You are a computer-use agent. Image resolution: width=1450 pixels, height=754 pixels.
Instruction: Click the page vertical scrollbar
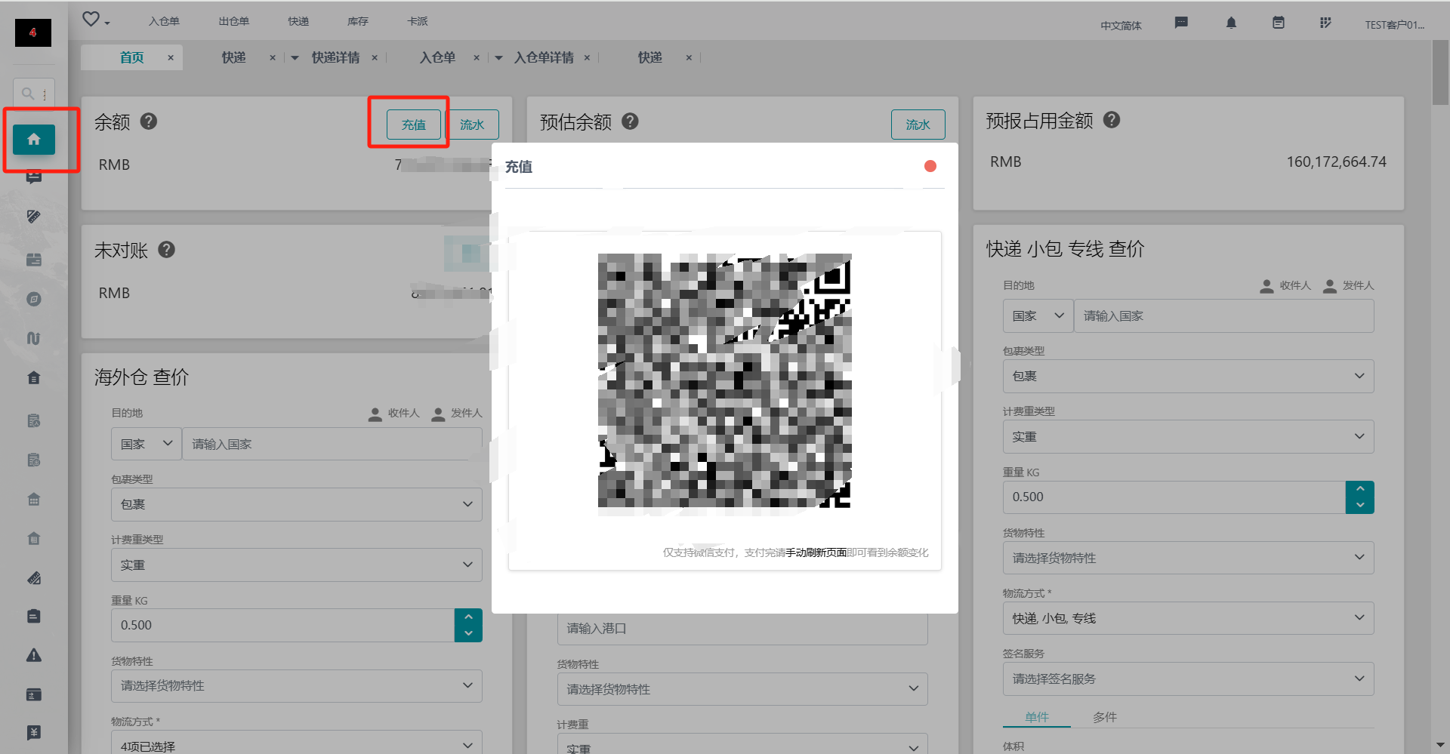(1440, 72)
